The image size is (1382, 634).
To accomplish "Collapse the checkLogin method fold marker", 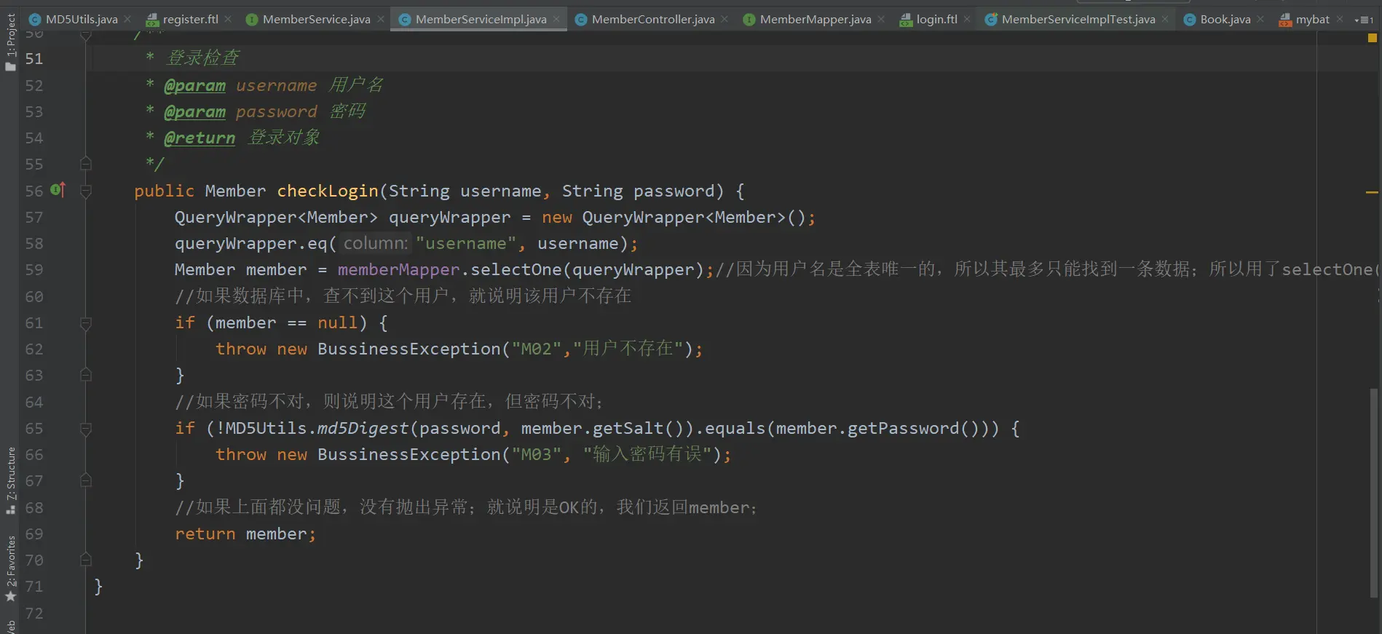I will pos(85,191).
